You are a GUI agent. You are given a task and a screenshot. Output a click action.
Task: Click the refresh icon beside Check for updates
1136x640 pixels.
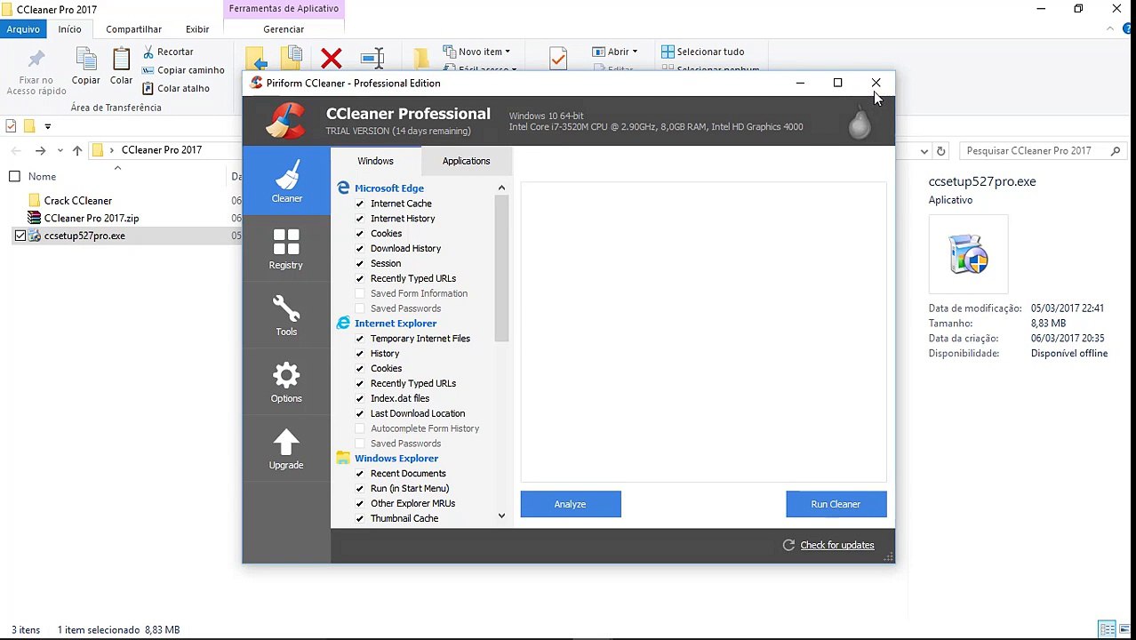[788, 545]
